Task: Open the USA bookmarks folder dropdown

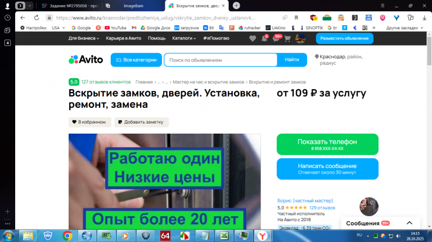Action: click(58, 28)
